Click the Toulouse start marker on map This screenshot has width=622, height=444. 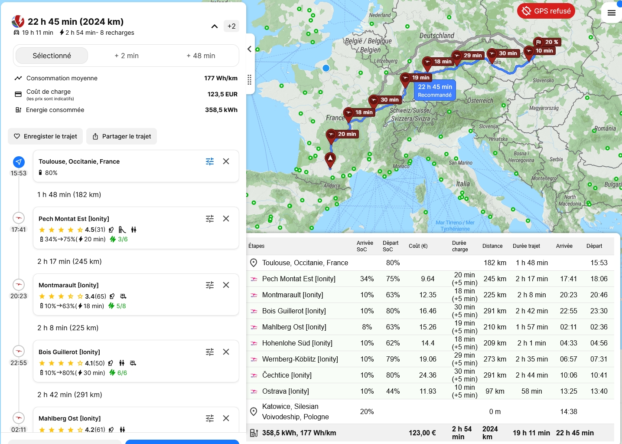click(x=330, y=159)
